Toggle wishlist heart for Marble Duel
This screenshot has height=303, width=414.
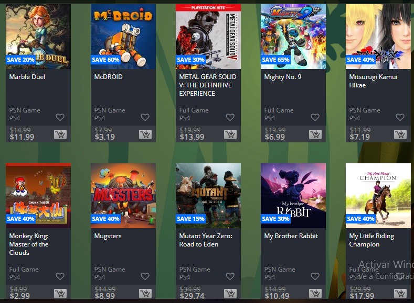[x=60, y=117]
